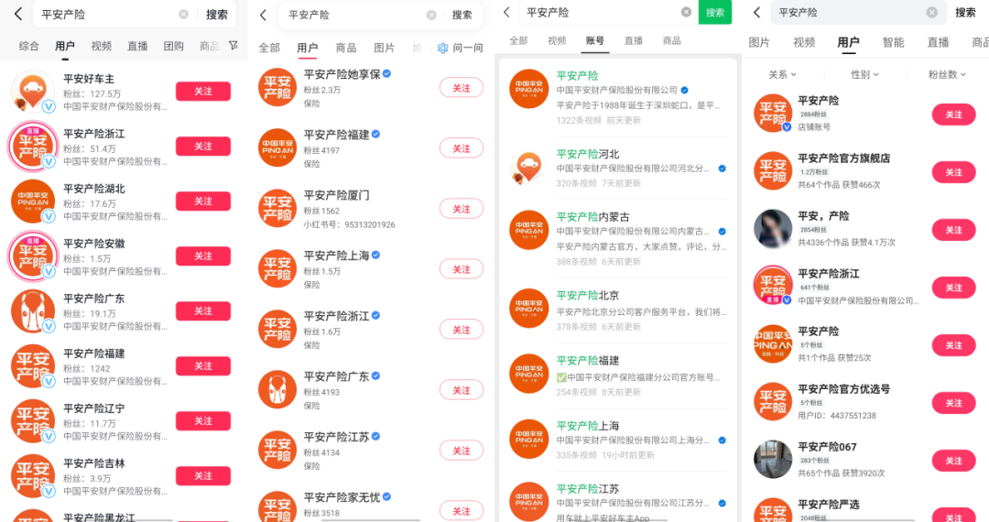Clear the search text above the 团购 tab
Viewport: 989px width, 522px height.
coord(183,14)
